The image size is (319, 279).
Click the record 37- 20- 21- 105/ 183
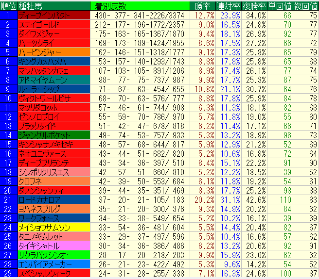[x=141, y=200]
